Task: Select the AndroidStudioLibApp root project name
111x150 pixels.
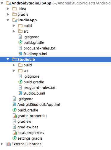Action: (31, 3)
